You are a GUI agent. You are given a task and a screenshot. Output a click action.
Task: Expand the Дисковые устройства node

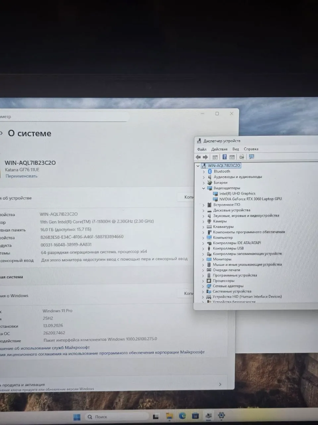[203, 211]
